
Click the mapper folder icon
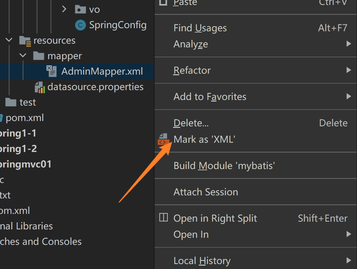38,56
